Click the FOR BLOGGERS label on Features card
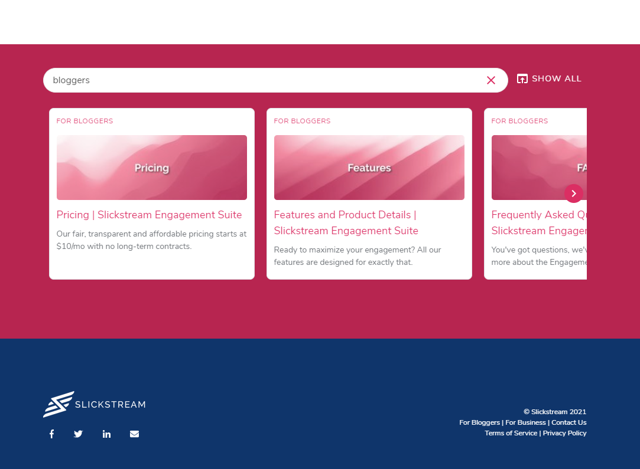640x469 pixels. click(x=302, y=121)
